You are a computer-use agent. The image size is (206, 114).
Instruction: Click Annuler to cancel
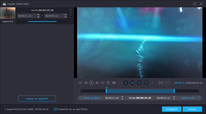point(192,109)
